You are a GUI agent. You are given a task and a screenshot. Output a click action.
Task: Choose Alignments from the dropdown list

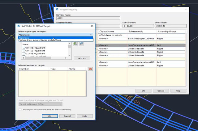[x=55, y=38]
